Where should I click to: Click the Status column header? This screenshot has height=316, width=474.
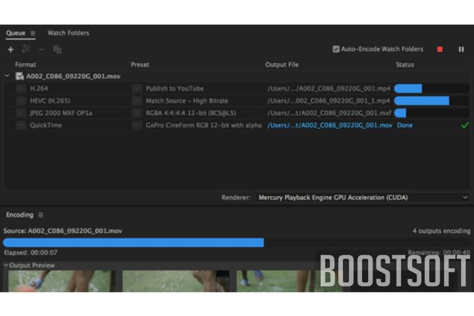click(405, 65)
